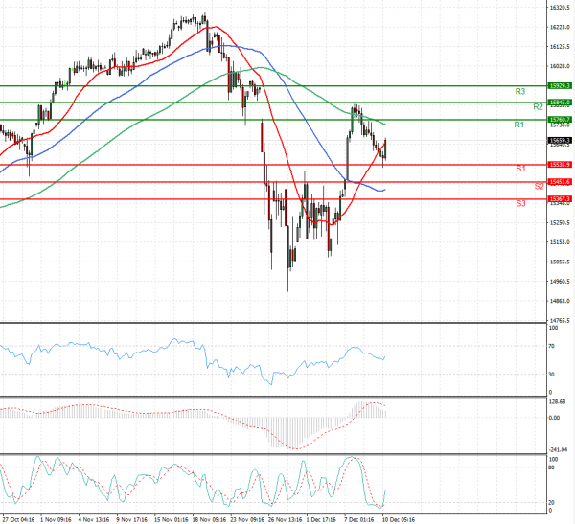Image resolution: width=575 pixels, height=524 pixels.
Task: Select the green 15845.0 price tag
Action: (560, 103)
